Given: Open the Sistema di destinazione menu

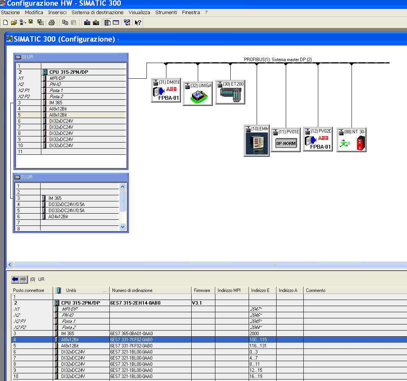Looking at the screenshot, I should click(x=97, y=13).
